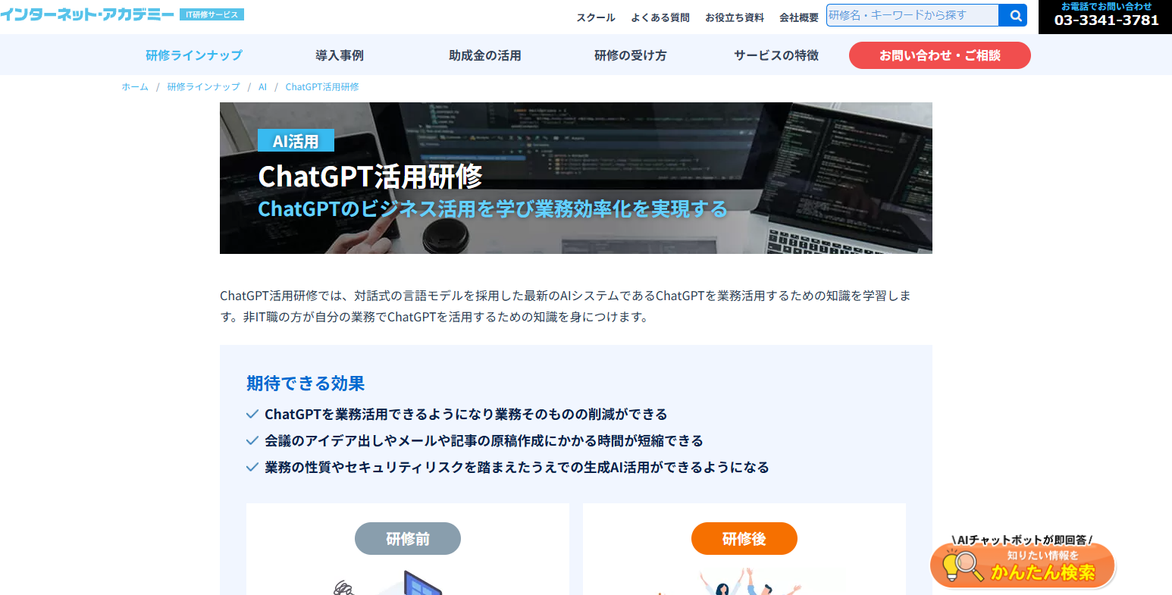Go to the スクール link
This screenshot has width=1172, height=595.
click(596, 17)
